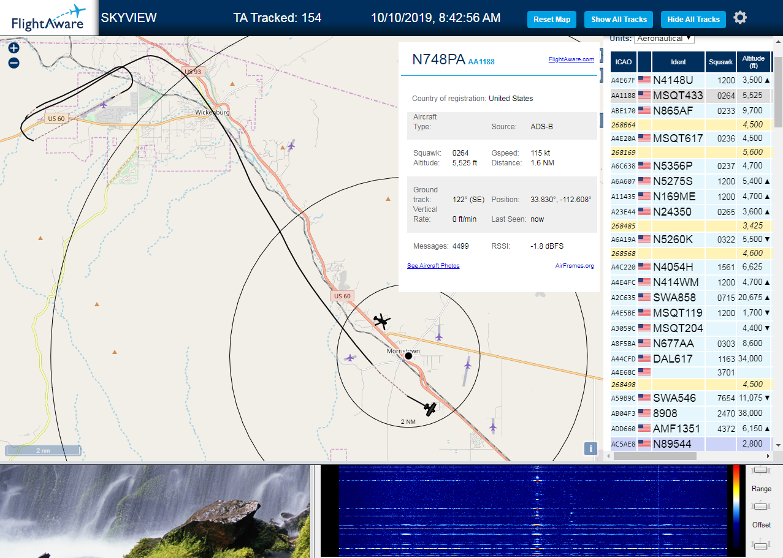Select the AMF1351 aircraft row
This screenshot has width=783, height=558.
click(x=691, y=429)
